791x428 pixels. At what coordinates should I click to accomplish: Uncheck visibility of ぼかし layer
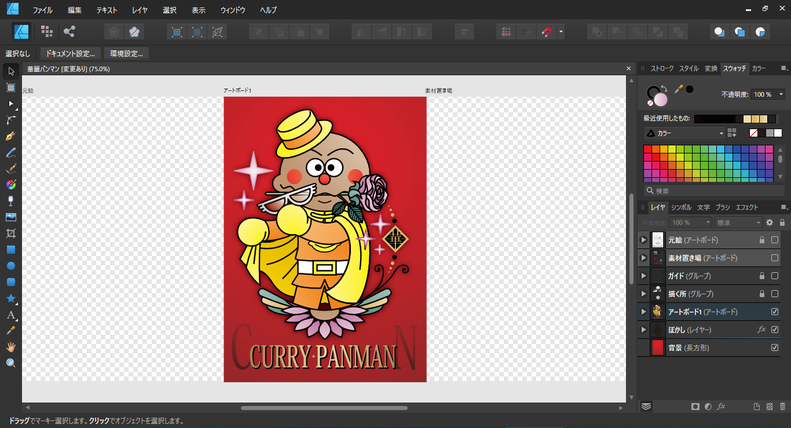point(775,330)
